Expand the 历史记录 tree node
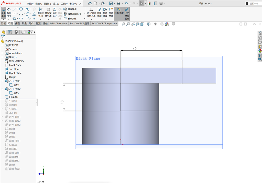262x183 pixels. pyautogui.click(x=2, y=45)
